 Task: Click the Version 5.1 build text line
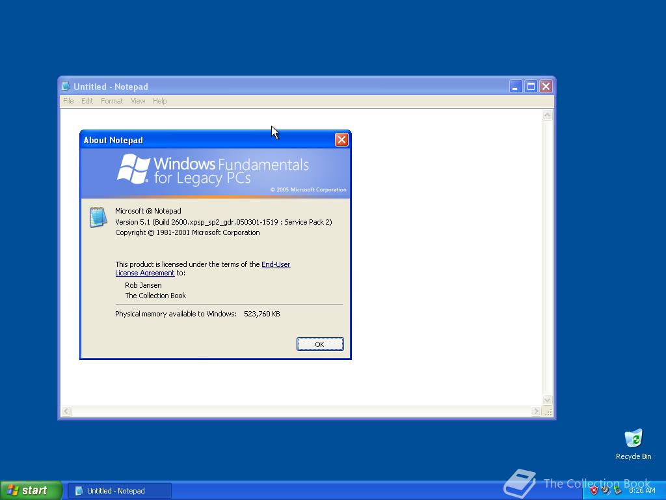(x=224, y=222)
